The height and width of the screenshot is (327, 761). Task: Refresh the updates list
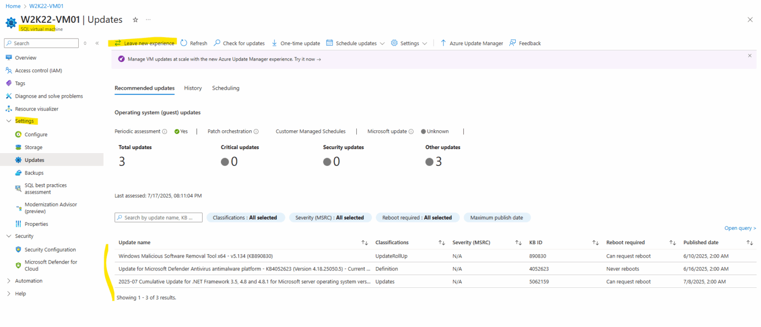[194, 43]
